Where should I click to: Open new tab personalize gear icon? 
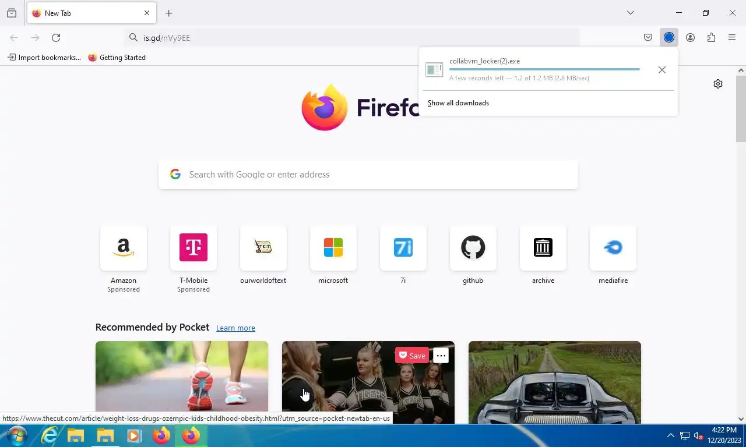(x=718, y=84)
